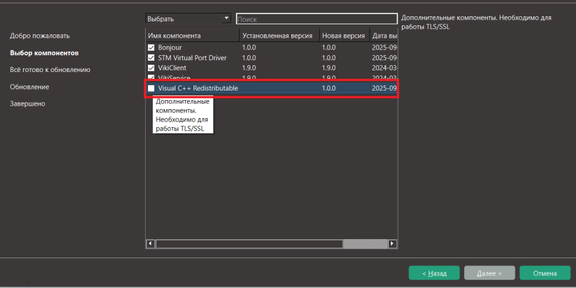Click the horizontal scrollbar thumb
The height and width of the screenshot is (288, 576).
tap(249, 244)
